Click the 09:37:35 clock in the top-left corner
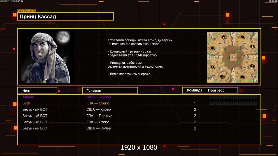Image resolution: width=278 pixels, height=156 pixels. click(x=19, y=1)
